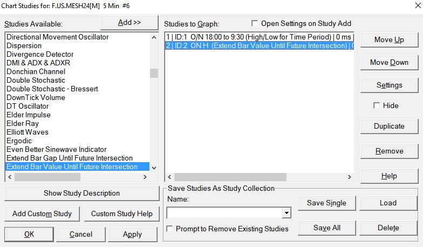Duplicate the selected study
The image size is (423, 247).
pyautogui.click(x=389, y=126)
